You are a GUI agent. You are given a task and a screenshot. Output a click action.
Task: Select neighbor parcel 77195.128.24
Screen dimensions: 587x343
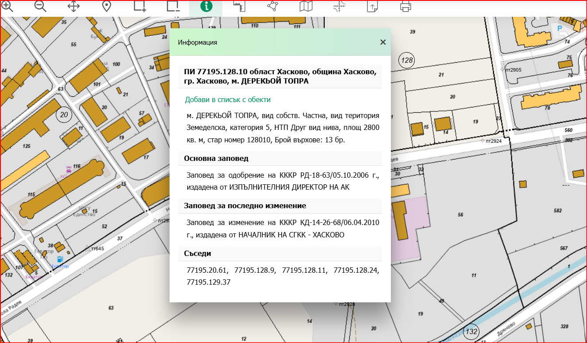(x=356, y=270)
